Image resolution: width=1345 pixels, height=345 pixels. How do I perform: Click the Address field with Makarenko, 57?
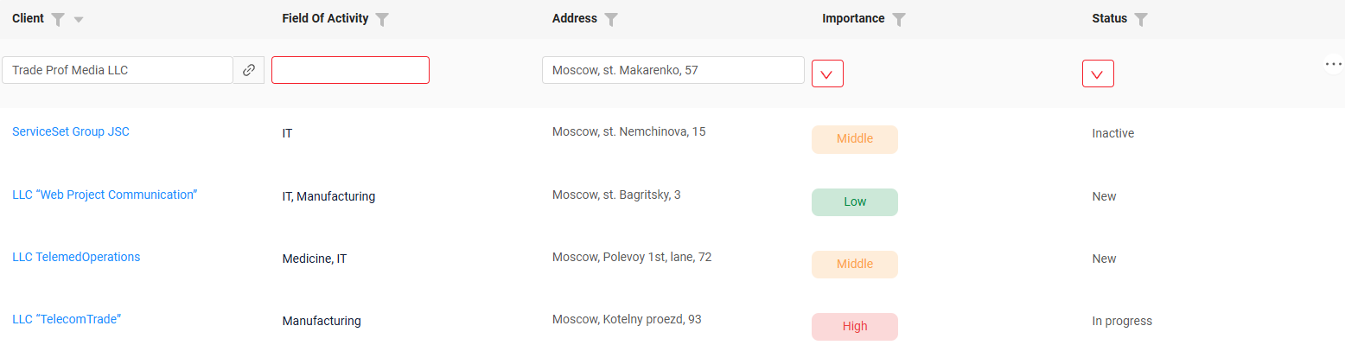pyautogui.click(x=673, y=70)
